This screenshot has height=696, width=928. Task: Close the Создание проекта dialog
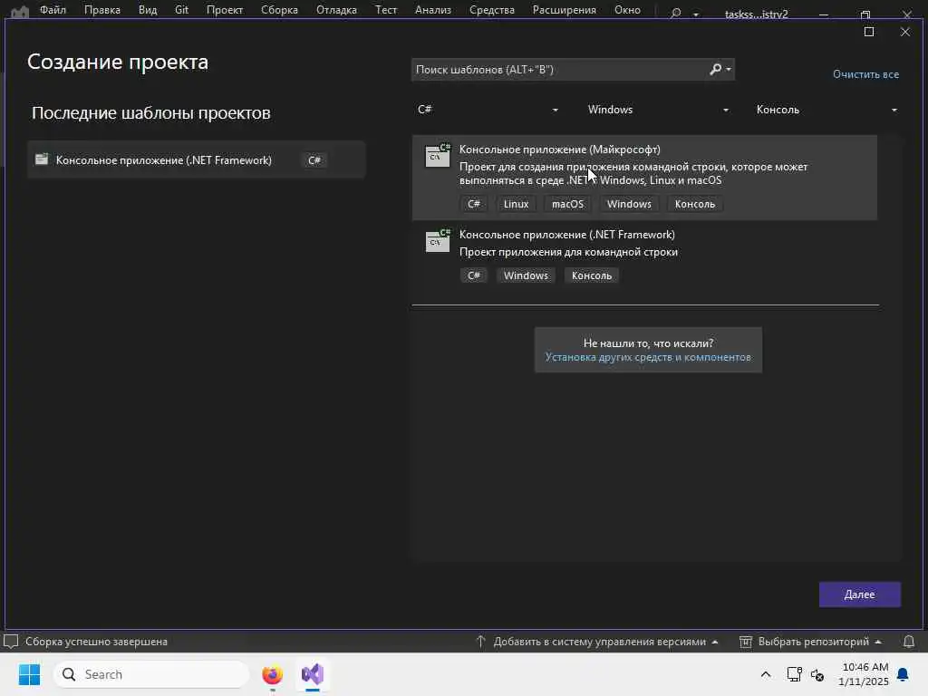click(x=905, y=32)
